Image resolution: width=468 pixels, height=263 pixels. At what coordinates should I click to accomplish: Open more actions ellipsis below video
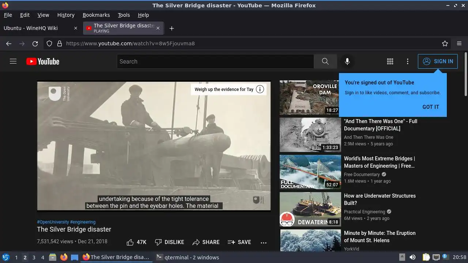point(264,242)
